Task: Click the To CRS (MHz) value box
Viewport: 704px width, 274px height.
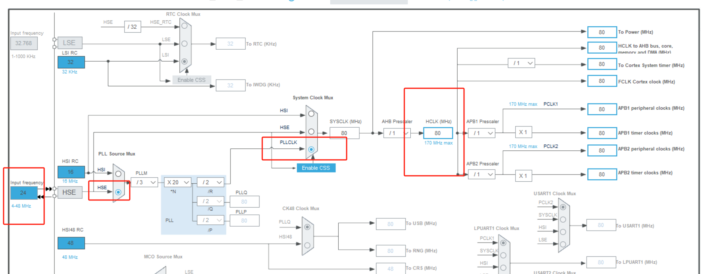Action: 391,268
